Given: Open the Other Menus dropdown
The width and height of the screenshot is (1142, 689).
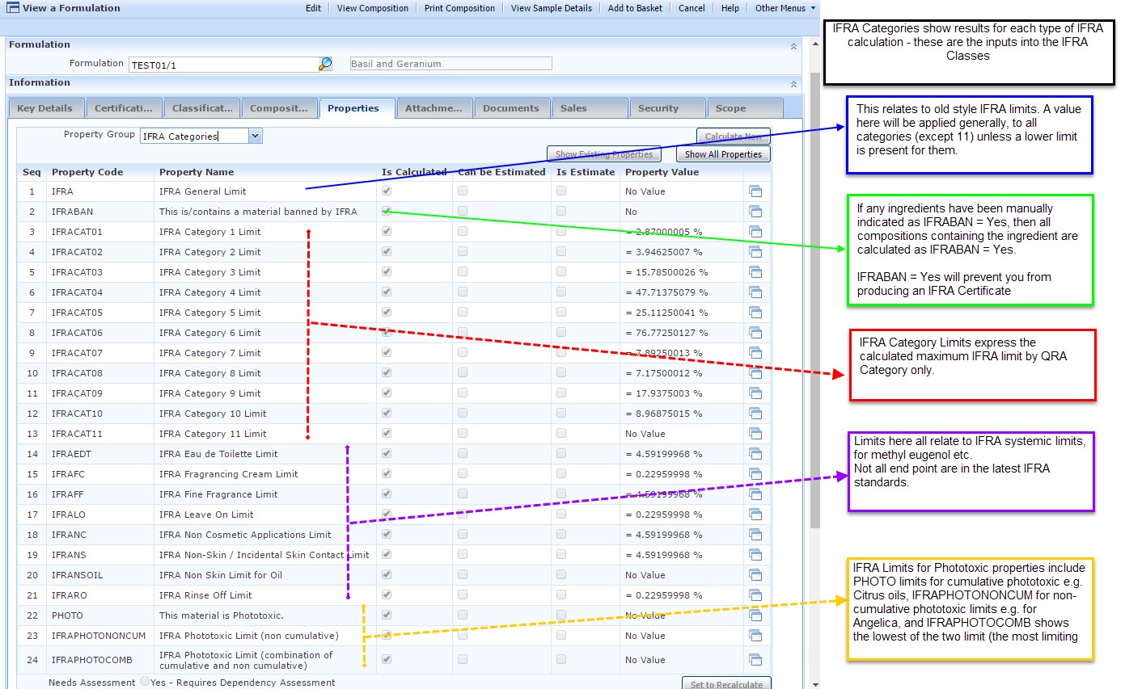Looking at the screenshot, I should click(x=782, y=8).
